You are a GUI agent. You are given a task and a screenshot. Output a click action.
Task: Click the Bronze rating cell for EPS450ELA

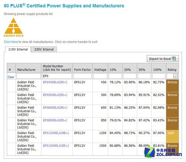[x=172, y=86]
